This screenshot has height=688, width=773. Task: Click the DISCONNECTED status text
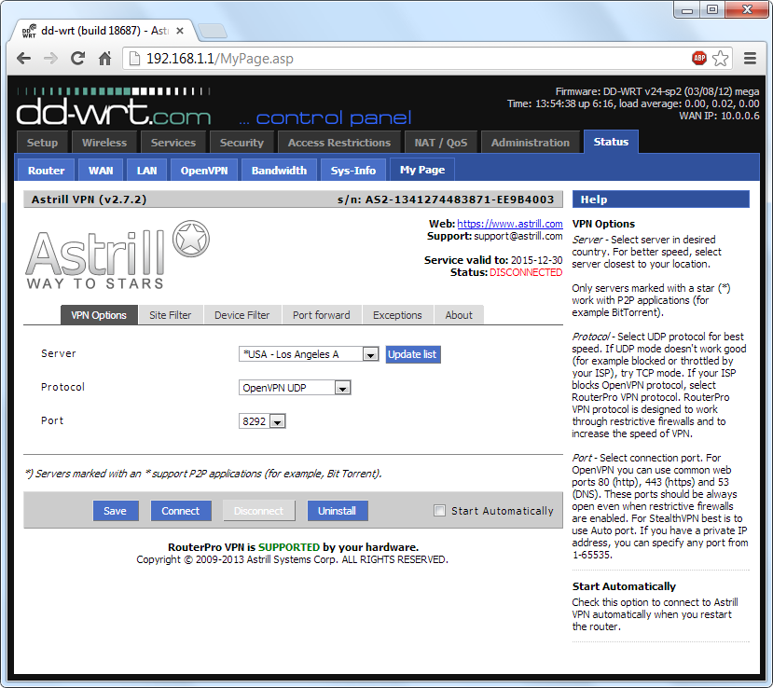(x=526, y=272)
